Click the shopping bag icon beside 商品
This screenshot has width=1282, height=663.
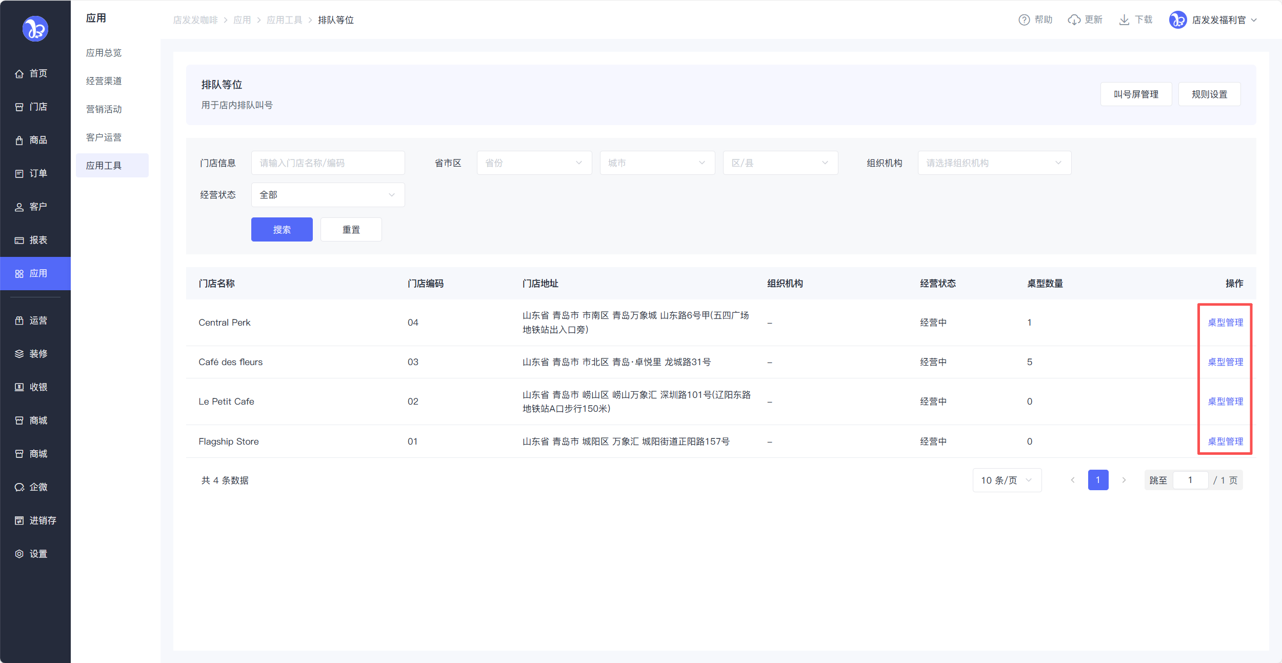[19, 140]
